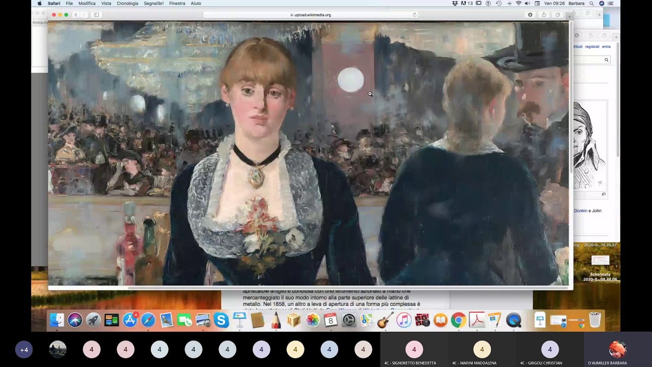Viewport: 652px width, 367px height.
Task: Open Wi-Fi status menu
Action: point(519,3)
